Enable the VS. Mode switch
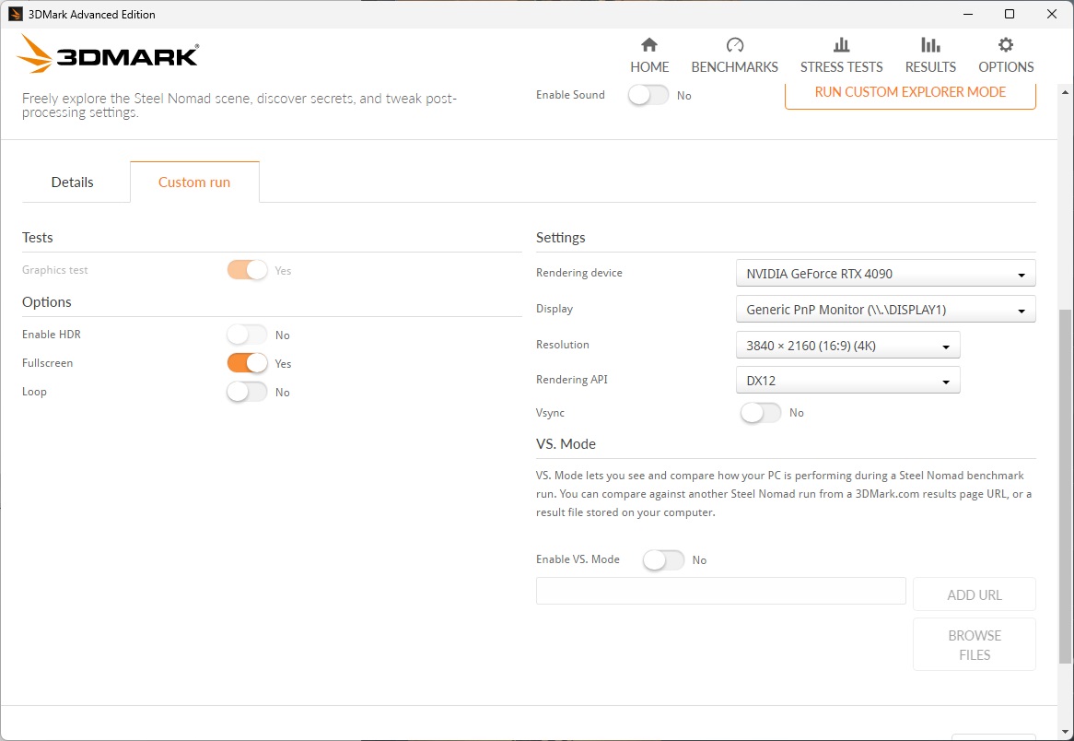Image resolution: width=1074 pixels, height=741 pixels. click(664, 560)
